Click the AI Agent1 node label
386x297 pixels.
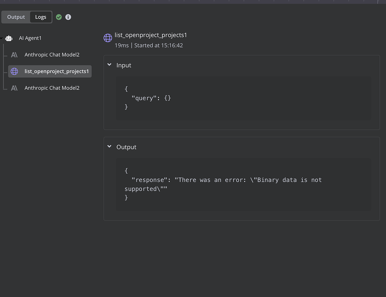(30, 38)
